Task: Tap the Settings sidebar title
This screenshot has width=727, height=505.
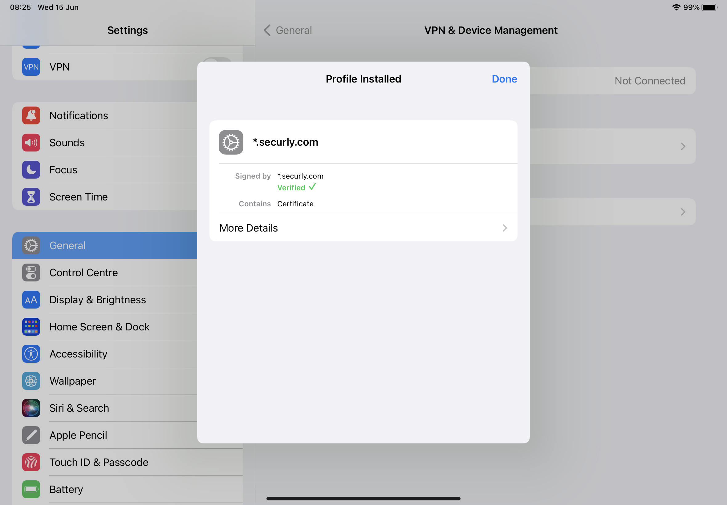Action: [x=128, y=30]
